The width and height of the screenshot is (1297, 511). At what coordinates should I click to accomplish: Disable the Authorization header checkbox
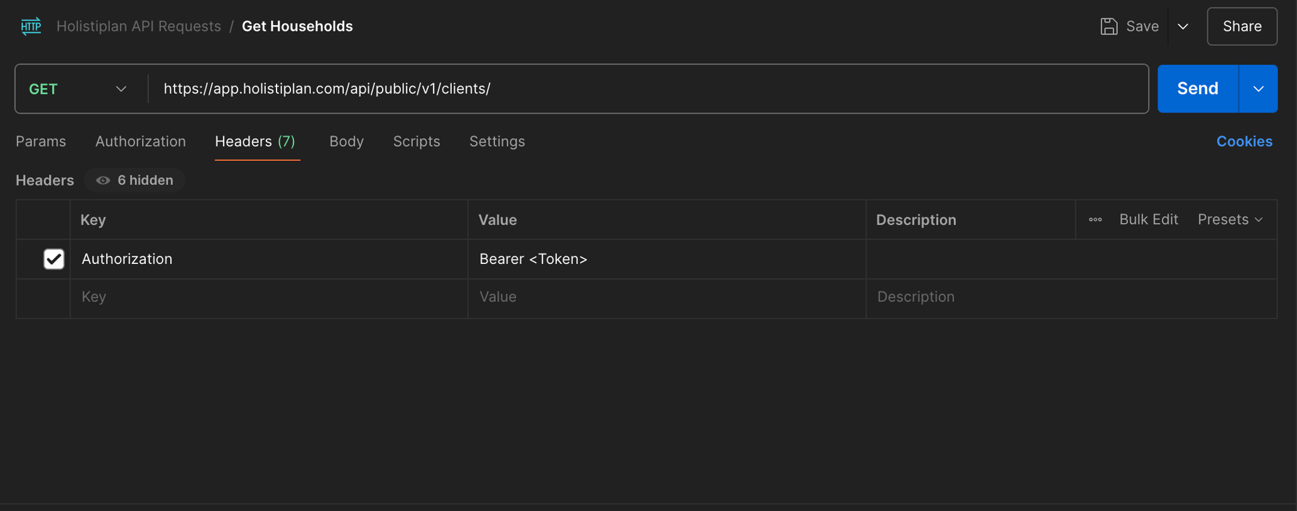54,258
